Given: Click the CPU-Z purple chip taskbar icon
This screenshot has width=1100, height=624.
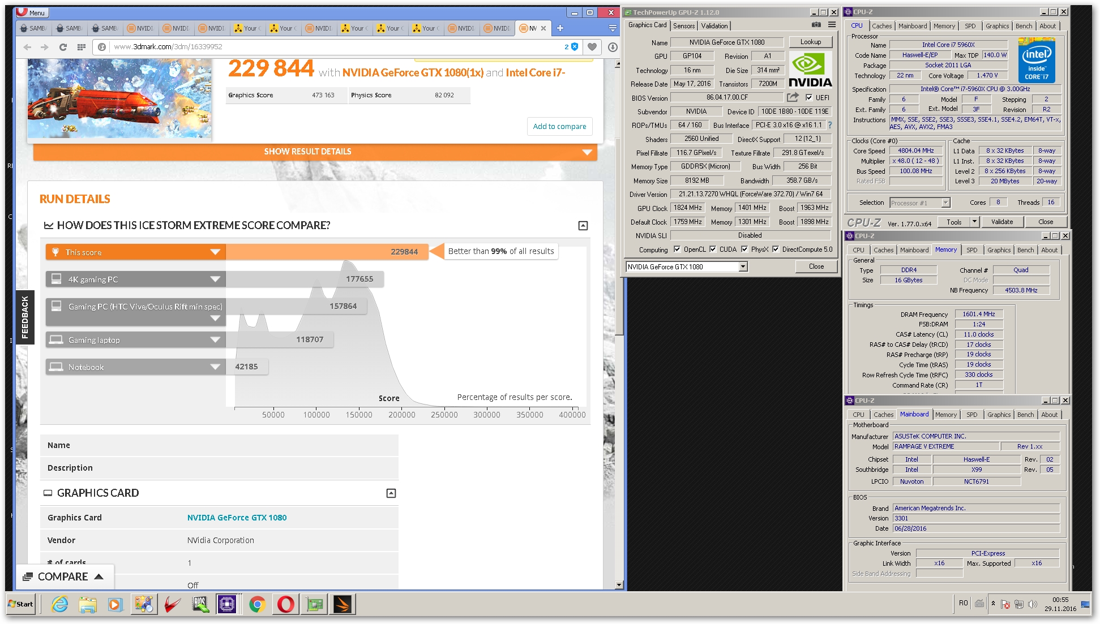Looking at the screenshot, I should pos(226,604).
